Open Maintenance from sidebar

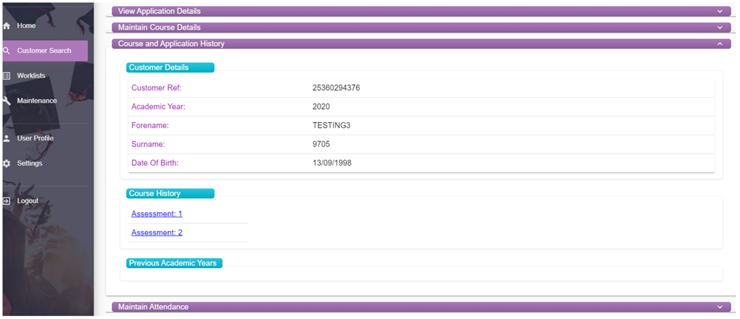click(37, 101)
